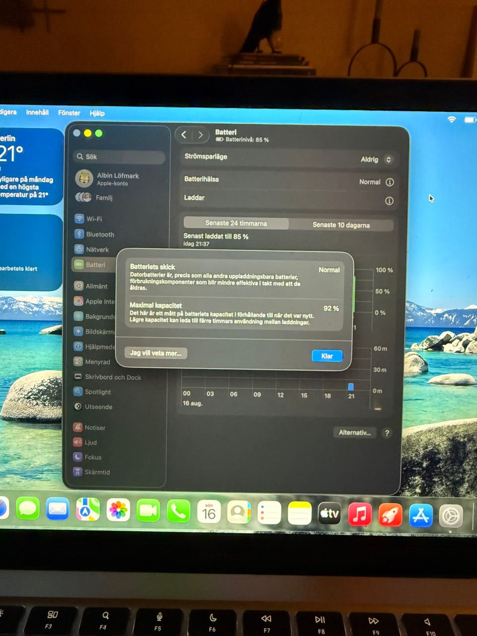Viewport: 477px width, 636px height.
Task: Open Apple TV from the Dock
Action: 329,514
